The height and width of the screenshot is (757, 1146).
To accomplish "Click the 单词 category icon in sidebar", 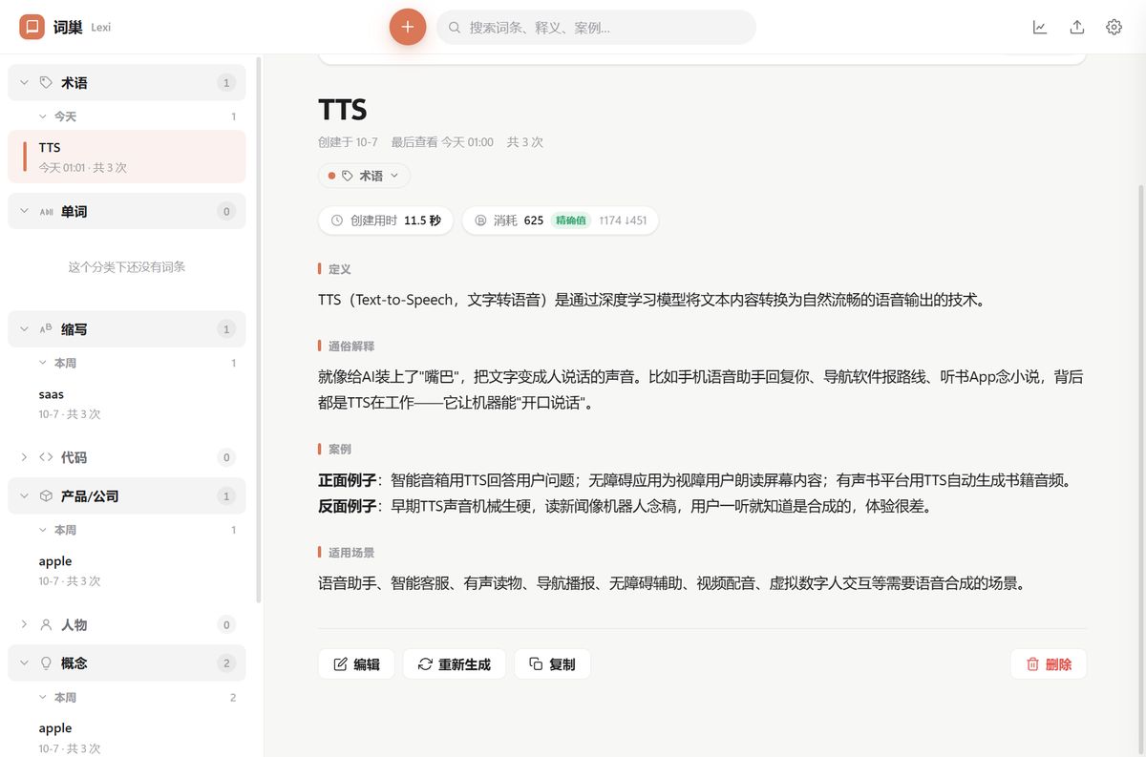I will (x=46, y=212).
